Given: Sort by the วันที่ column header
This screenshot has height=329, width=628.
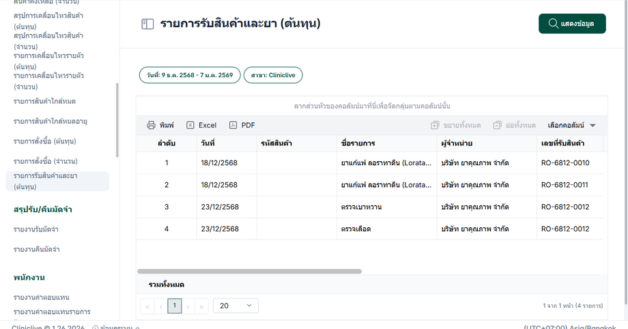Looking at the screenshot, I should (x=208, y=143).
